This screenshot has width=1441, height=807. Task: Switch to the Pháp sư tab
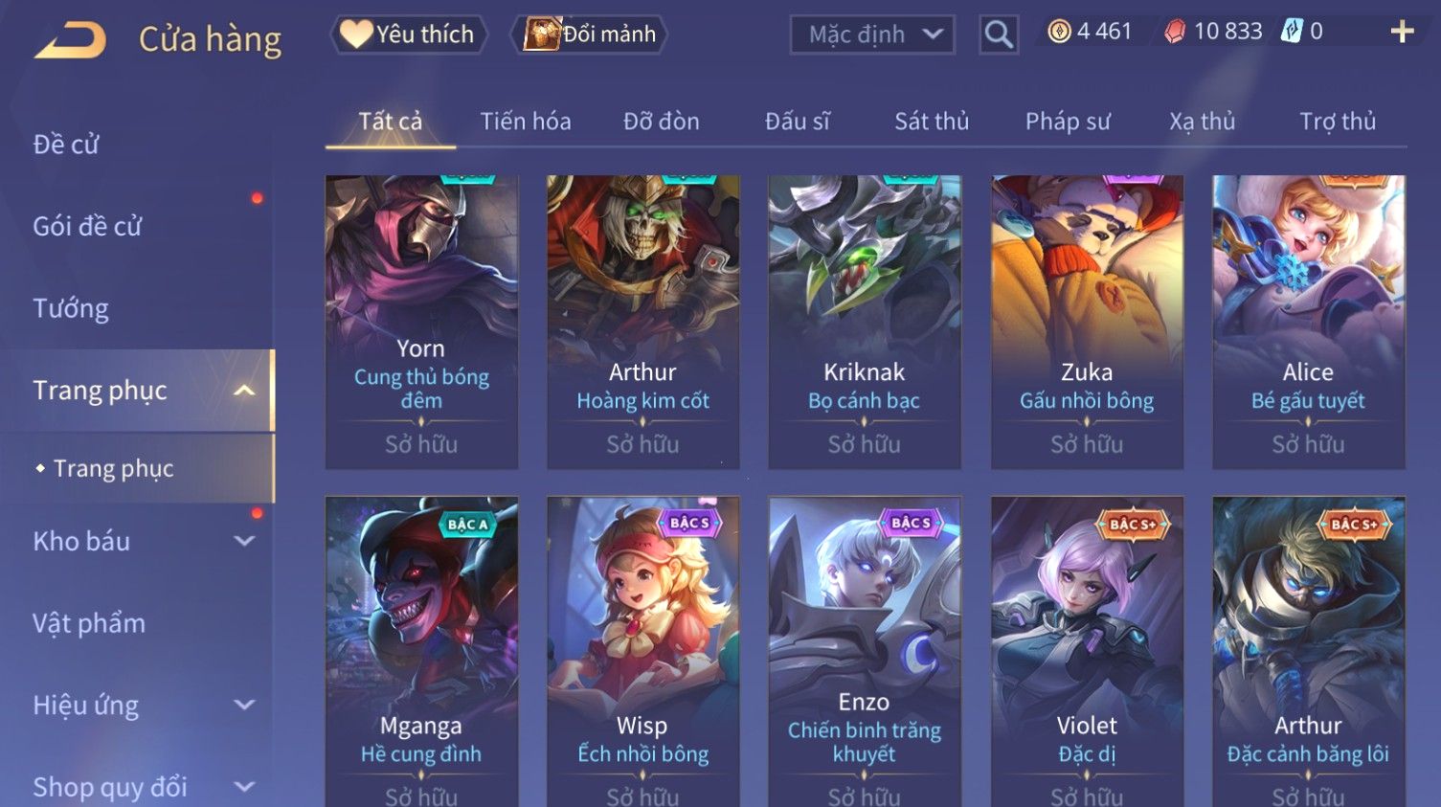click(1068, 122)
